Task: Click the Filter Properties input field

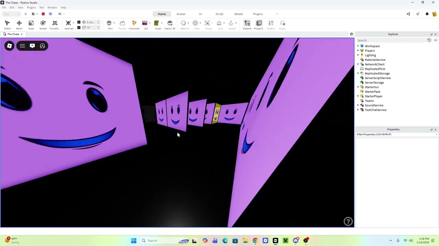Action: (x=397, y=134)
